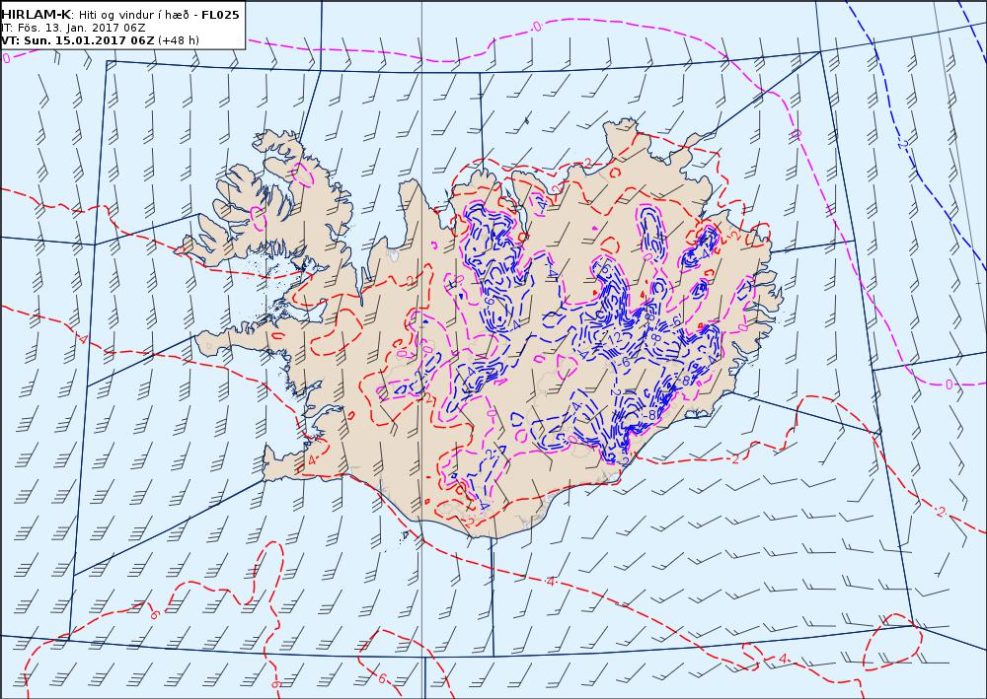Click the IT: Fös. 13. Jan. 2017 06Z line

[73, 28]
